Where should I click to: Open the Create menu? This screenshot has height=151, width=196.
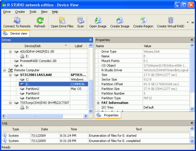pos(20,12)
